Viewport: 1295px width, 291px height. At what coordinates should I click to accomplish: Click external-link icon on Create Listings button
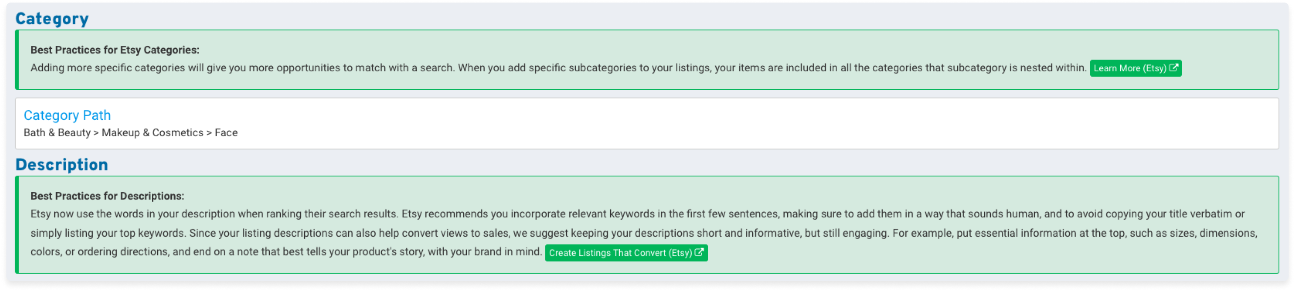699,252
